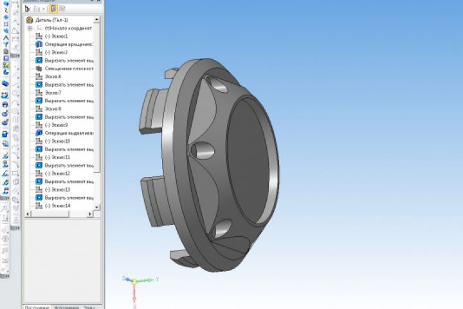This screenshot has width=463, height=309.
Task: Switch to the Исполнения tab
Action: (x=66, y=307)
